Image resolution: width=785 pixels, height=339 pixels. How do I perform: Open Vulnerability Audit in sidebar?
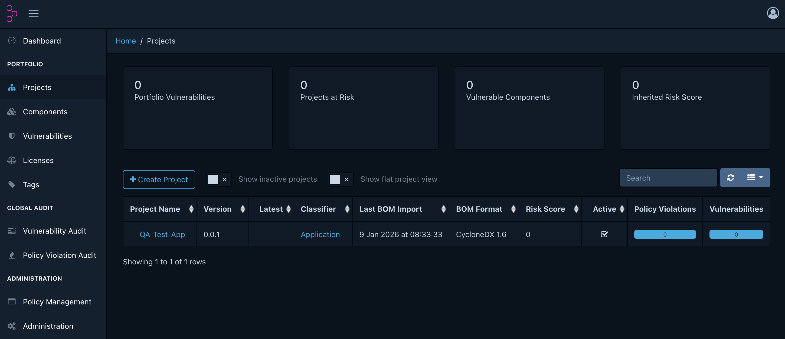54,231
